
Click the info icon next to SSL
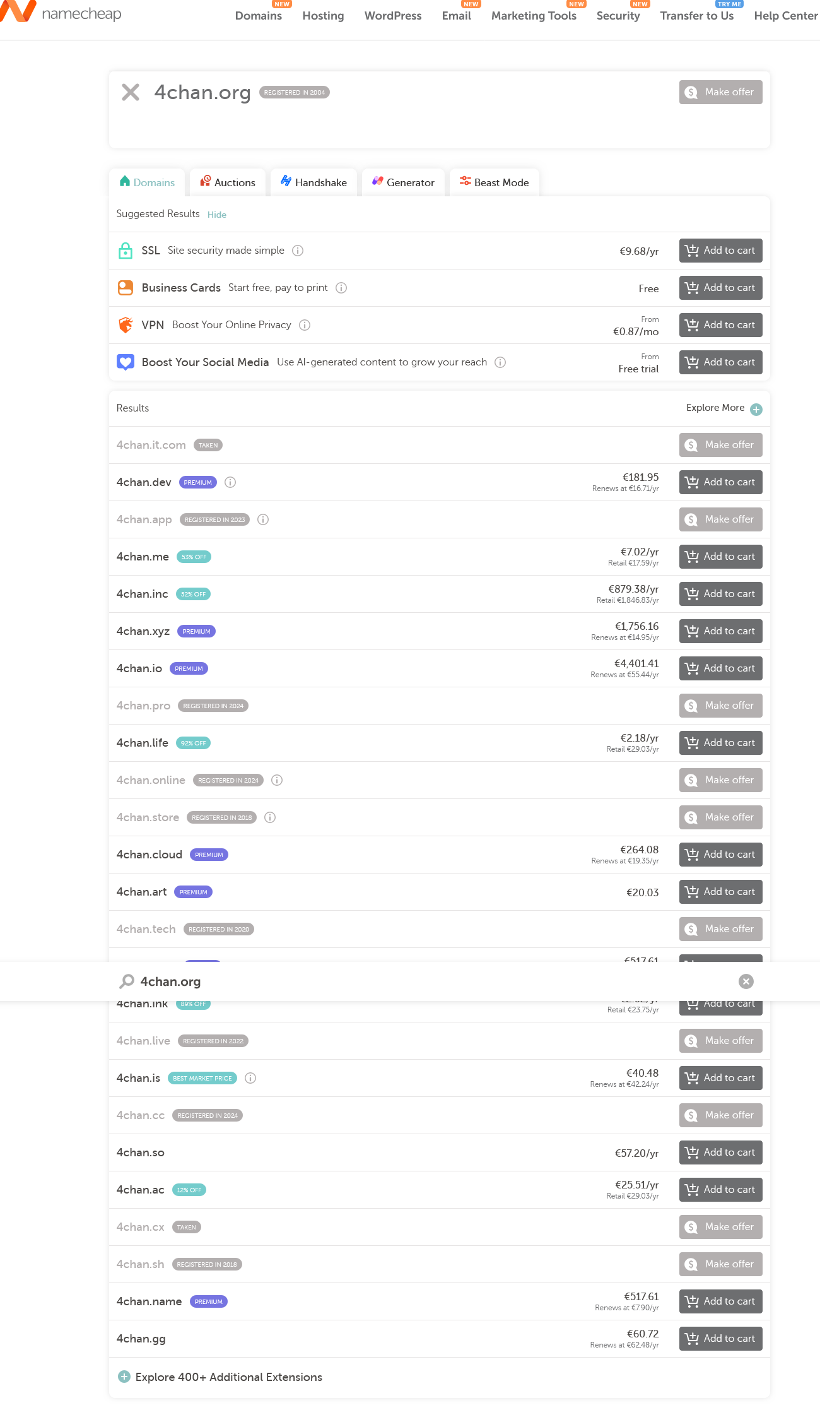[298, 251]
